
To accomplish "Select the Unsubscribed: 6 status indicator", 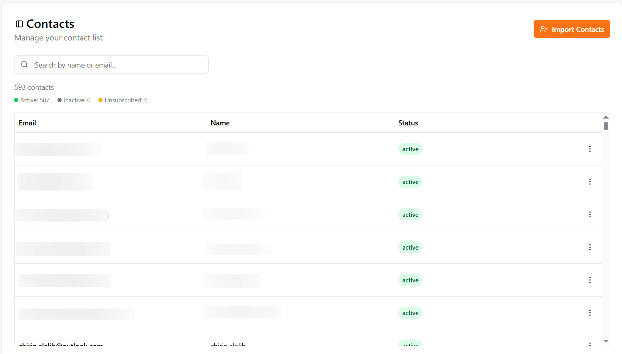I will pos(123,100).
